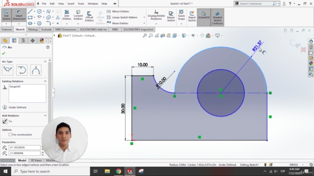314x176 pixels.
Task: Click the Zoom to Fit icon
Action: (x=145, y=36)
